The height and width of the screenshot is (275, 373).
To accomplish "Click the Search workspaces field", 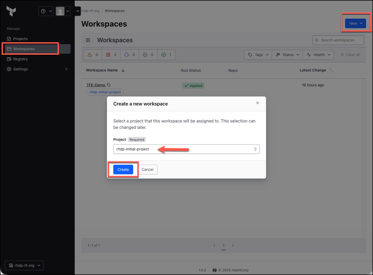I will click(338, 40).
